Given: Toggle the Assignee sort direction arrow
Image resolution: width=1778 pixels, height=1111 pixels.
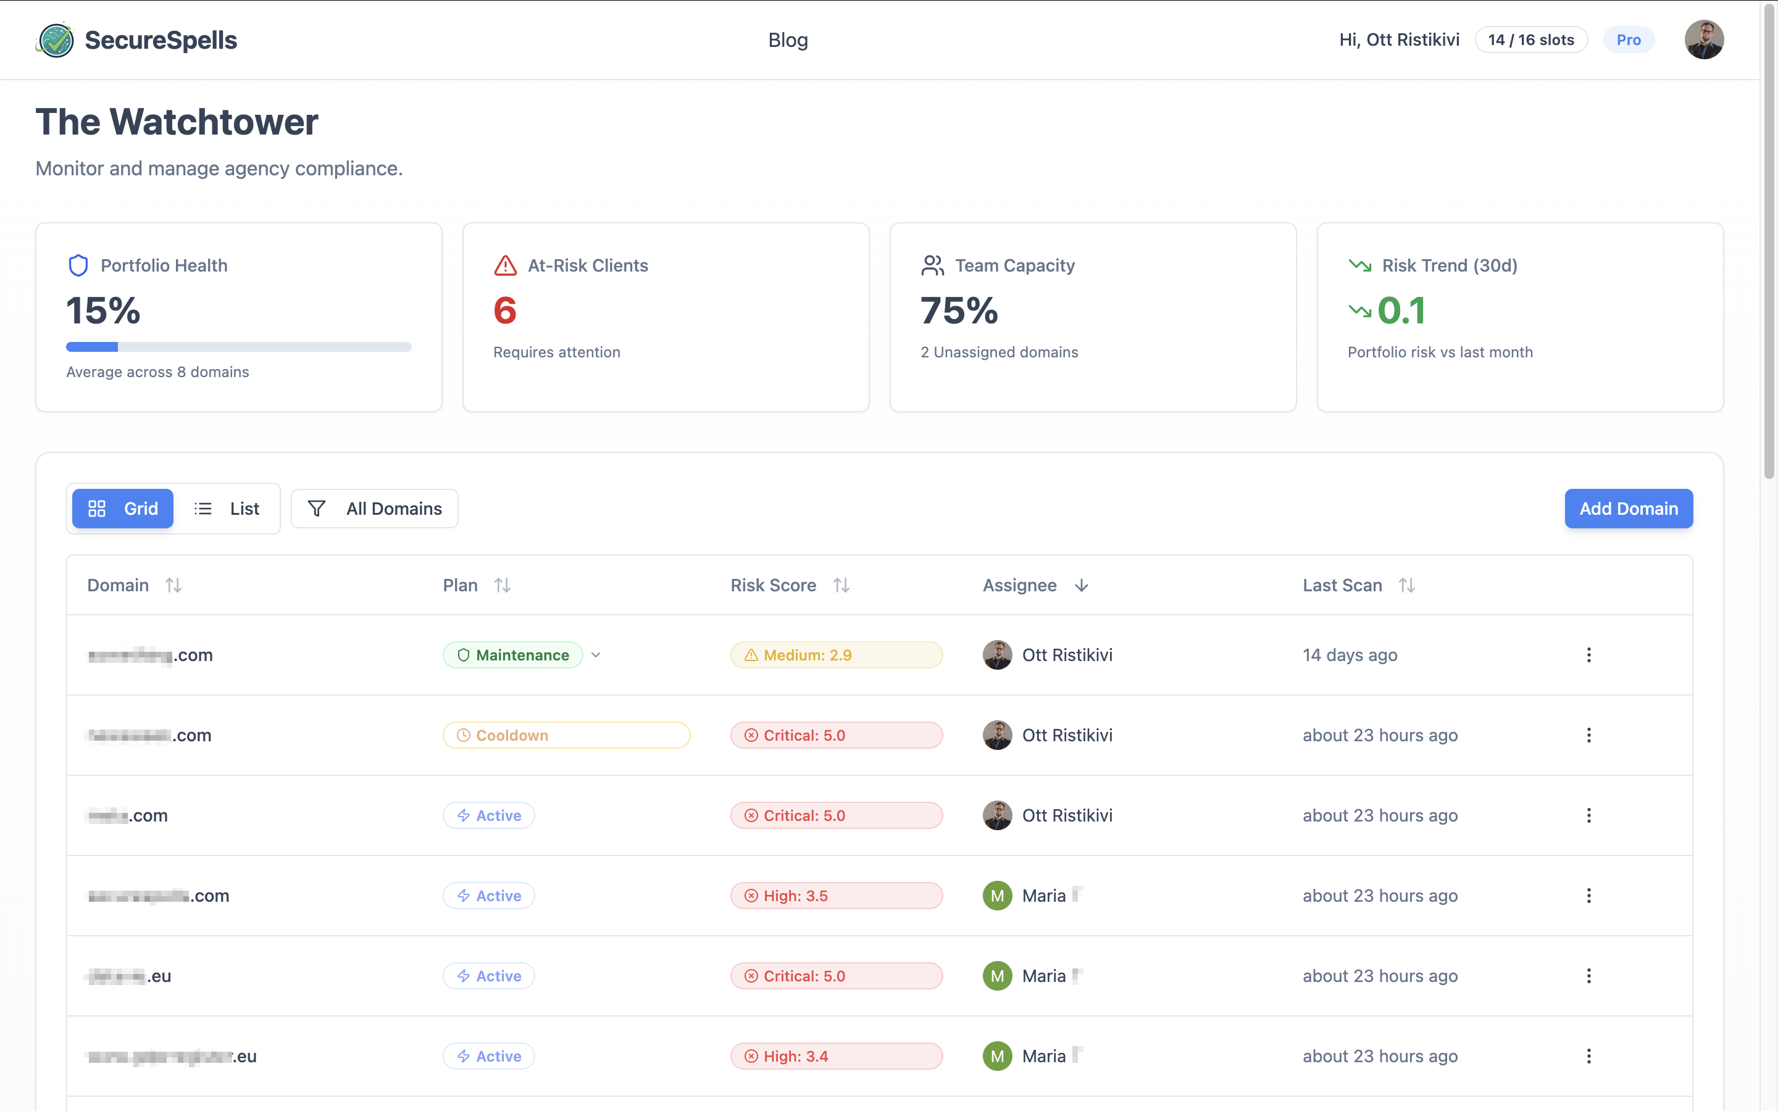Looking at the screenshot, I should coord(1081,586).
